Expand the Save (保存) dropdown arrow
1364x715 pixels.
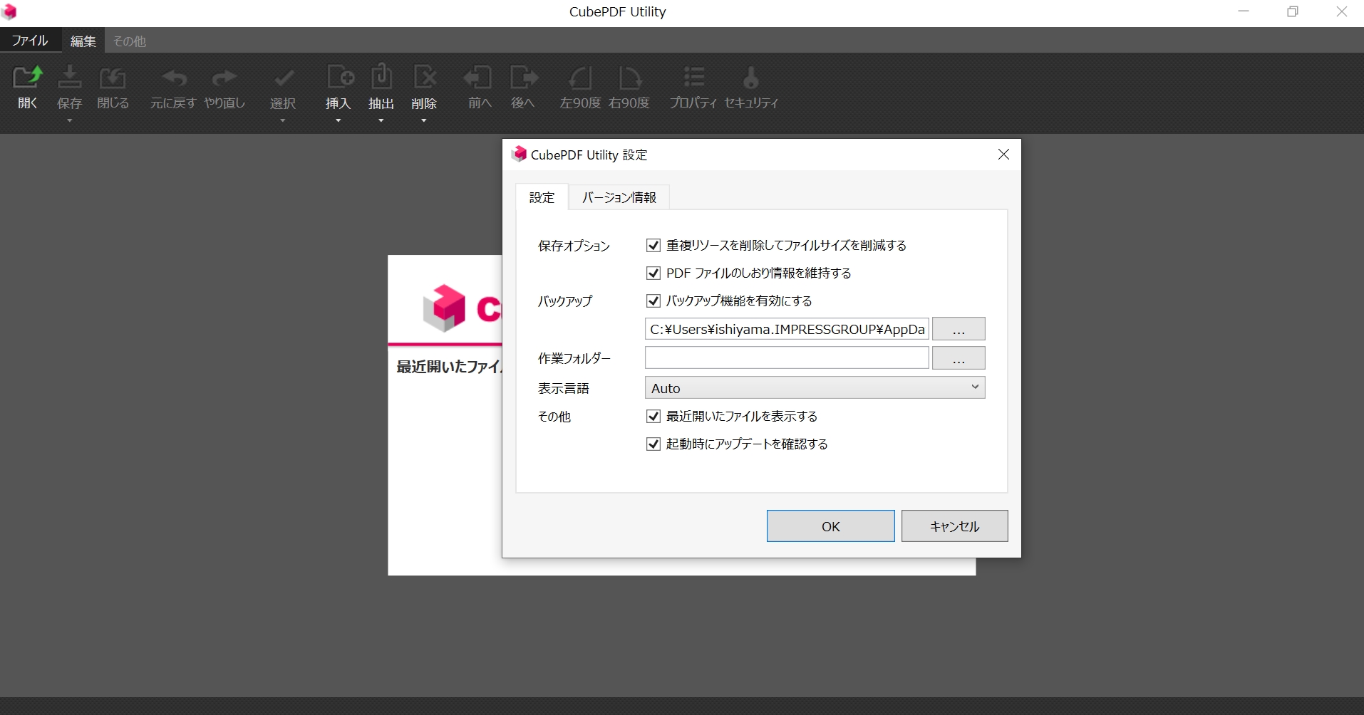point(69,120)
